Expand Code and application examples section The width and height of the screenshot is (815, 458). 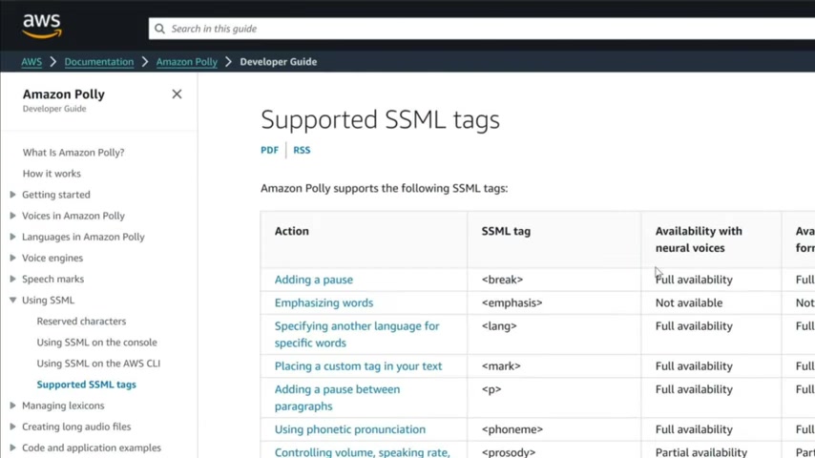coord(13,448)
